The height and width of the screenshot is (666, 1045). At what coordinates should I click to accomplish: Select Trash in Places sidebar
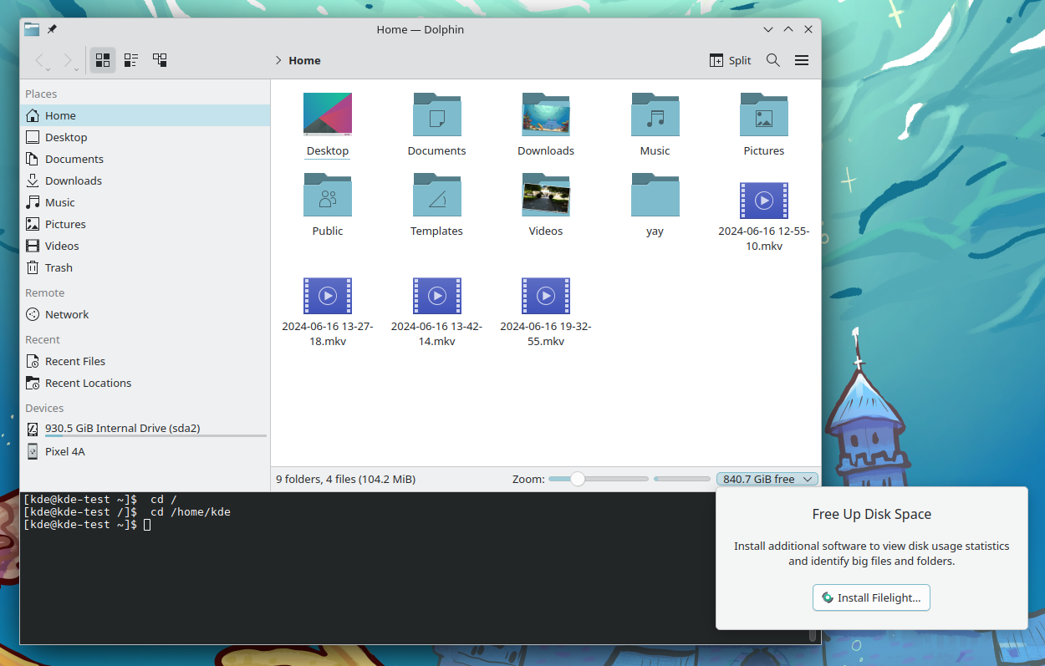(59, 267)
